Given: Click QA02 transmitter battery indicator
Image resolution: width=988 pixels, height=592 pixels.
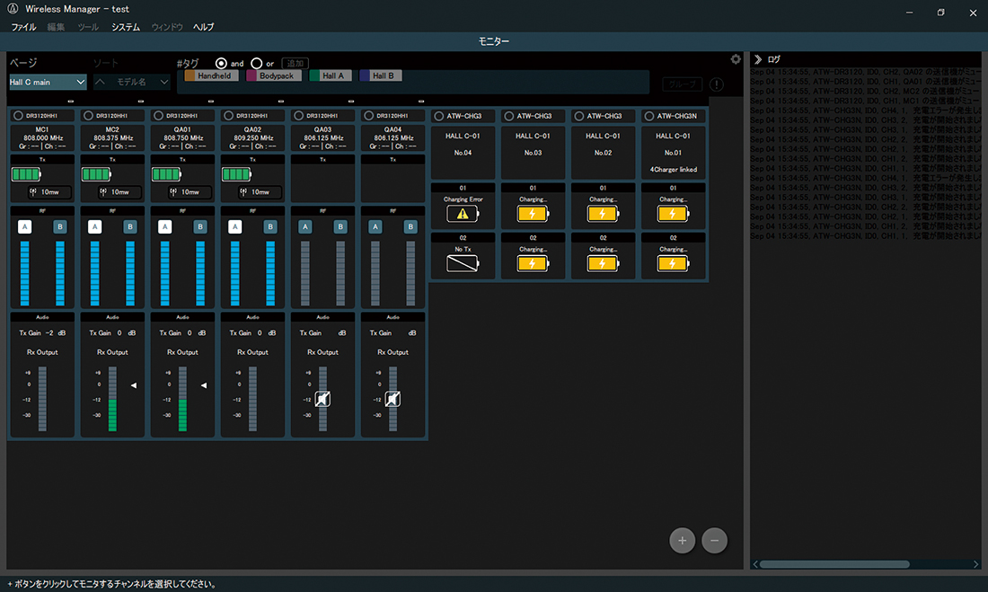Looking at the screenshot, I should [236, 174].
